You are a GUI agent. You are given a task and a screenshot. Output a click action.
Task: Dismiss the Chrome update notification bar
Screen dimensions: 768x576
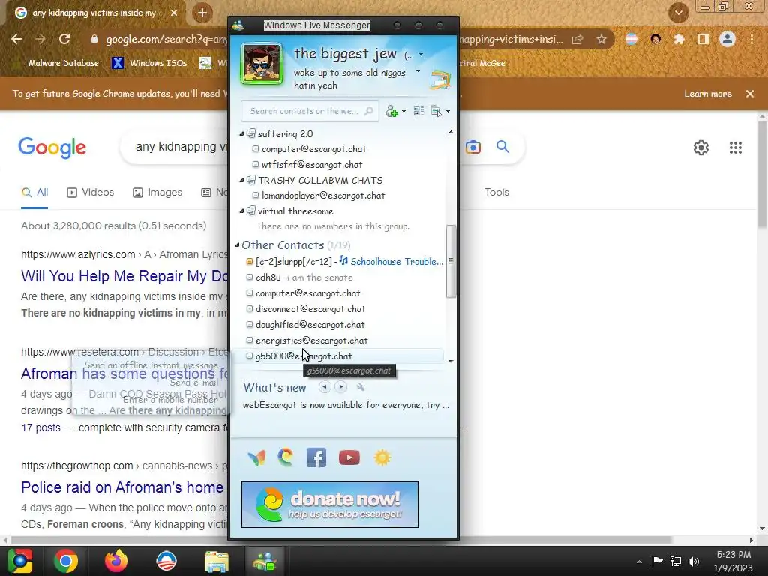(750, 94)
